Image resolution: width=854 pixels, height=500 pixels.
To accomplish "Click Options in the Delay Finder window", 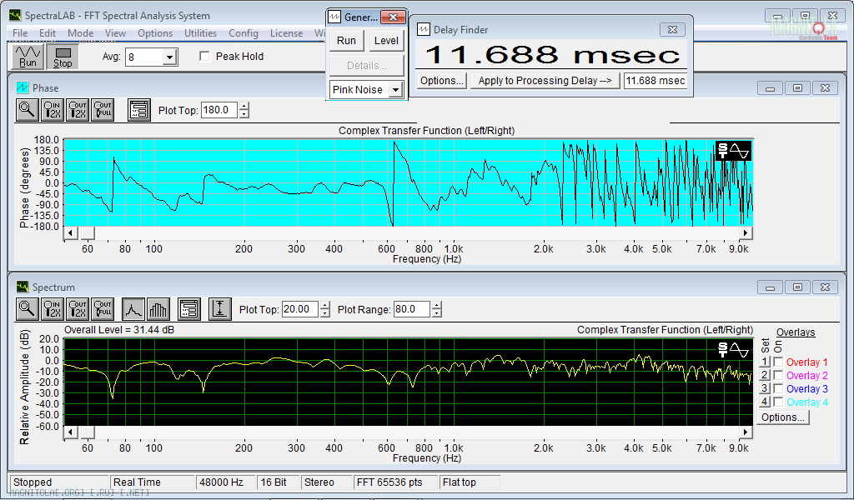I will (x=442, y=81).
